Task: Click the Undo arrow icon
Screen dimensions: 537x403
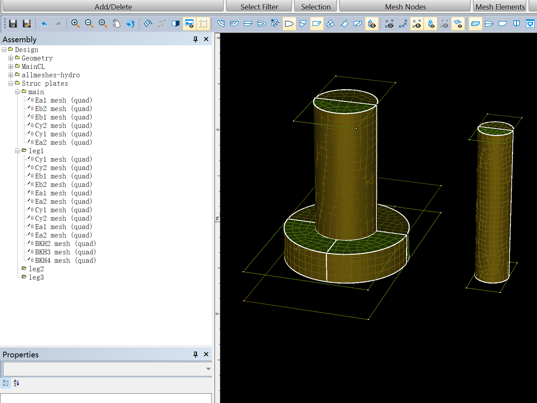Action: pos(44,24)
